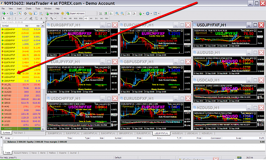Expand the Arrows objects dropdown arrow
The image size is (266, 160).
(55, 19)
